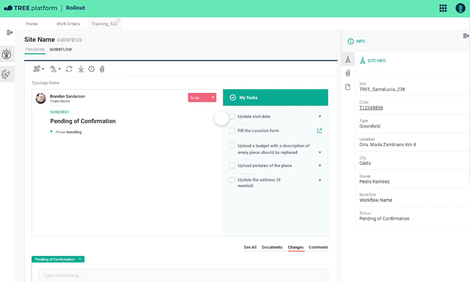Expand the Update the address task
This screenshot has height=282, width=470.
tap(320, 180)
